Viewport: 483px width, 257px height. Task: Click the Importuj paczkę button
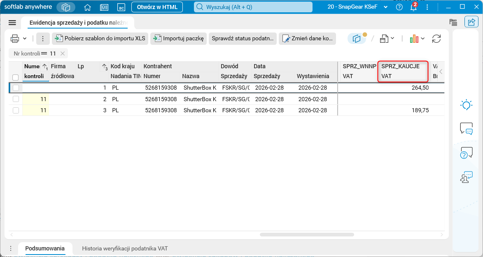pos(179,39)
